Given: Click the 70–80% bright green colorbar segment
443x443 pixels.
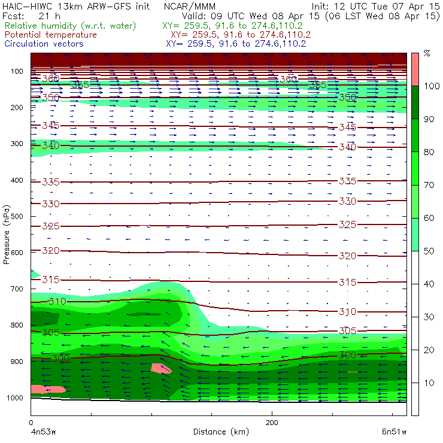Looking at the screenshot, I should [415, 168].
